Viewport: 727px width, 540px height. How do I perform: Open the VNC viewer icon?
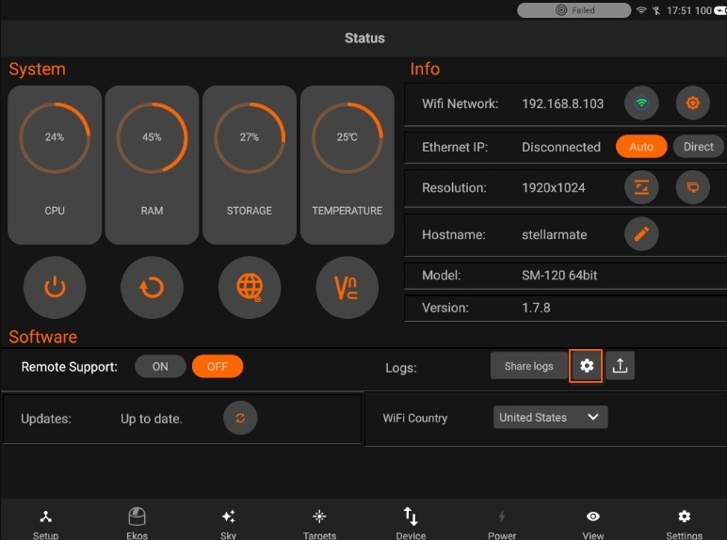[347, 287]
